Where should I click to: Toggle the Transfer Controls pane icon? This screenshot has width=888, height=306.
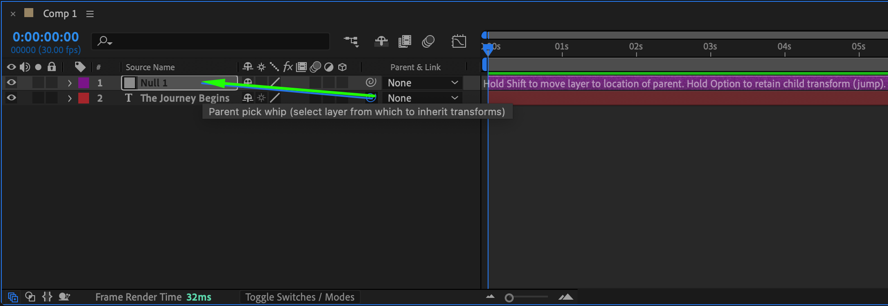(30, 297)
